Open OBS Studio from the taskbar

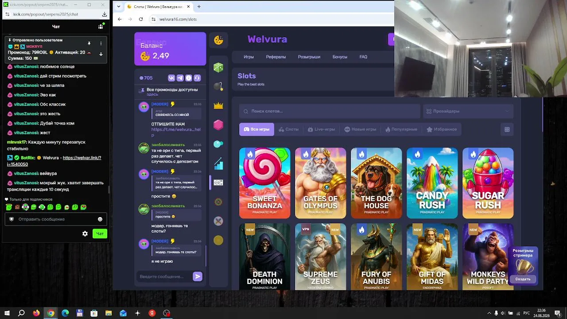pos(167,313)
